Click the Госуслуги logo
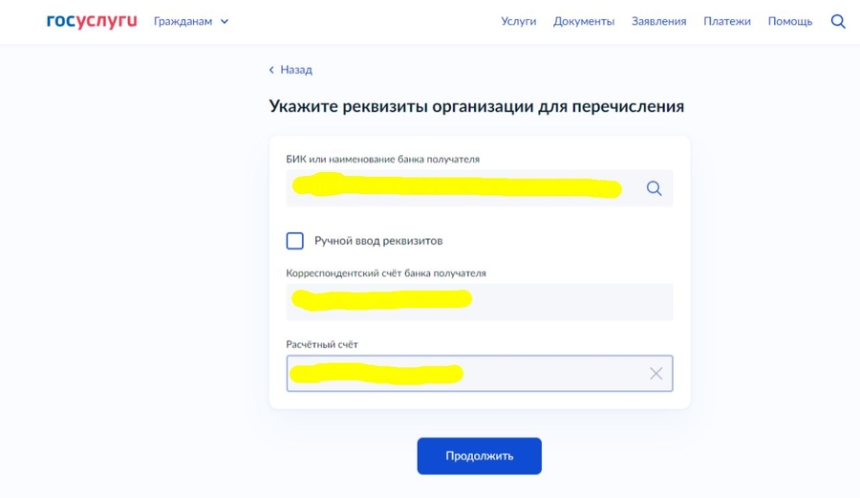The width and height of the screenshot is (860, 498). (x=92, y=21)
